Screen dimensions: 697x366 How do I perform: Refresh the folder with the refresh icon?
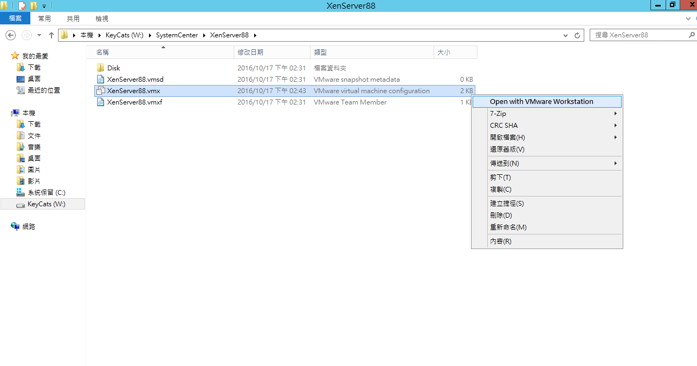tap(578, 35)
